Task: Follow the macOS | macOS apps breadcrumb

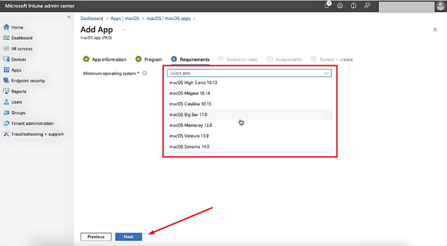Action: (x=169, y=19)
